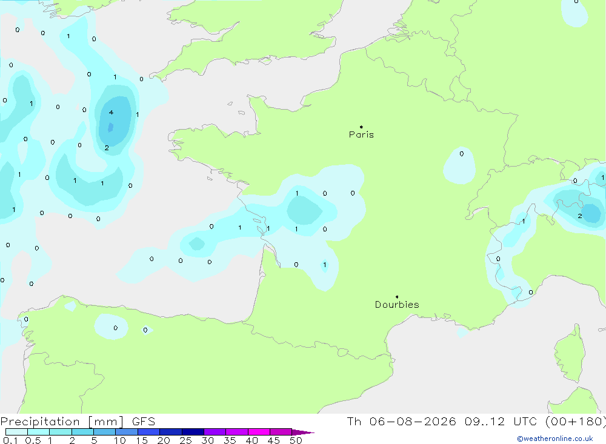Click the legend label 25
606x444 pixels.
pos(186,440)
